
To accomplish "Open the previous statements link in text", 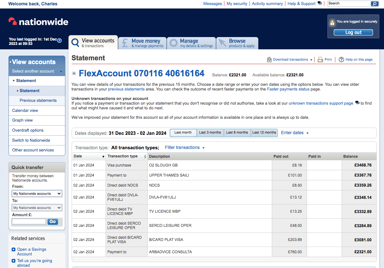I will [x=126, y=89].
